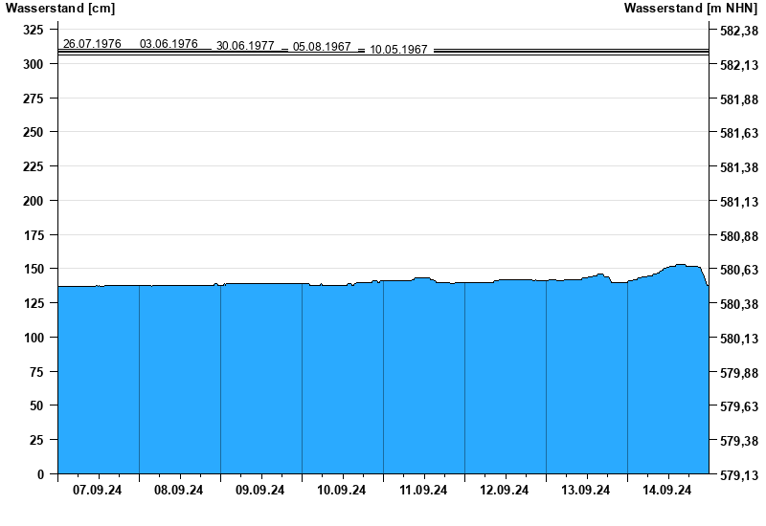This screenshot has width=766, height=526.
Task: Click the 13.09.24 date label
Action: pos(586,491)
